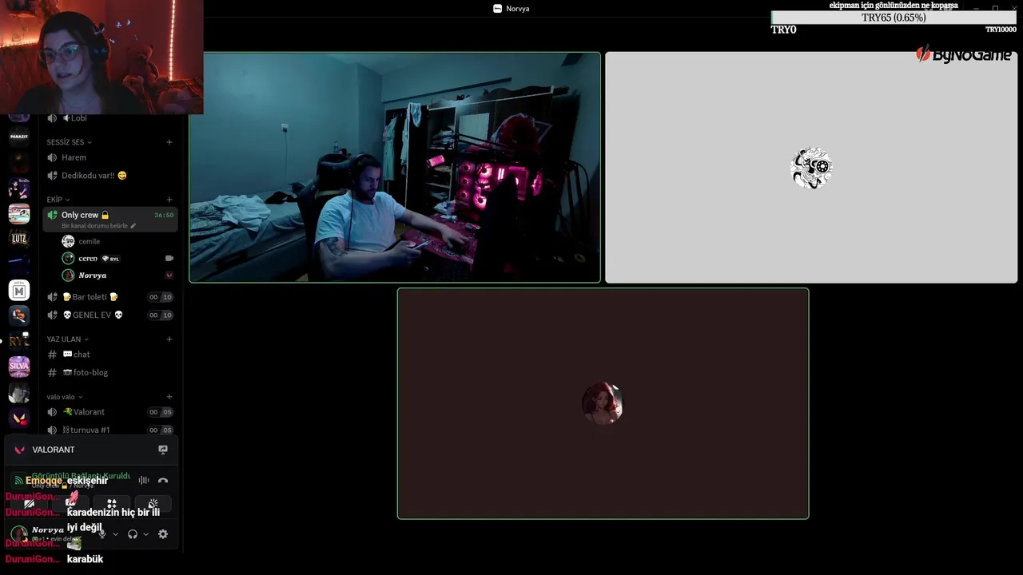Share screen for VALORANT activity
Screen dimensions: 1023x575
click(x=163, y=450)
